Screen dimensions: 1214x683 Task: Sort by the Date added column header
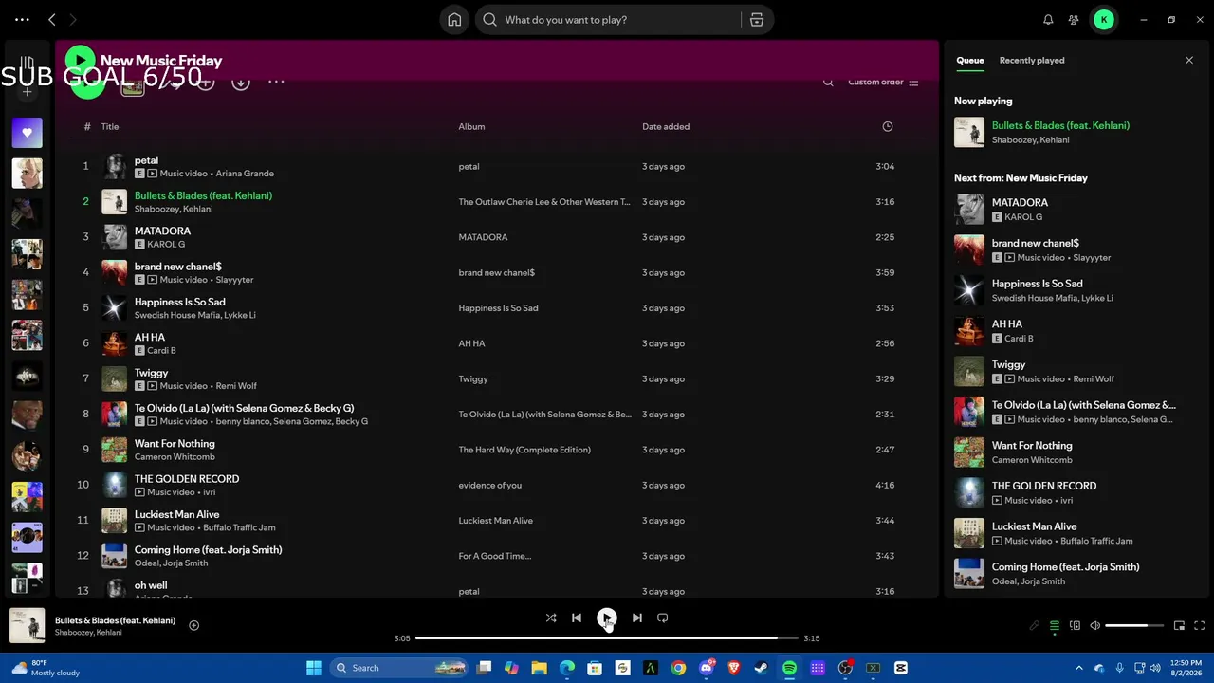coord(666,126)
